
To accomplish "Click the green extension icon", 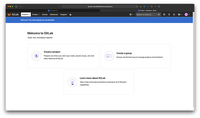I will [141, 6].
